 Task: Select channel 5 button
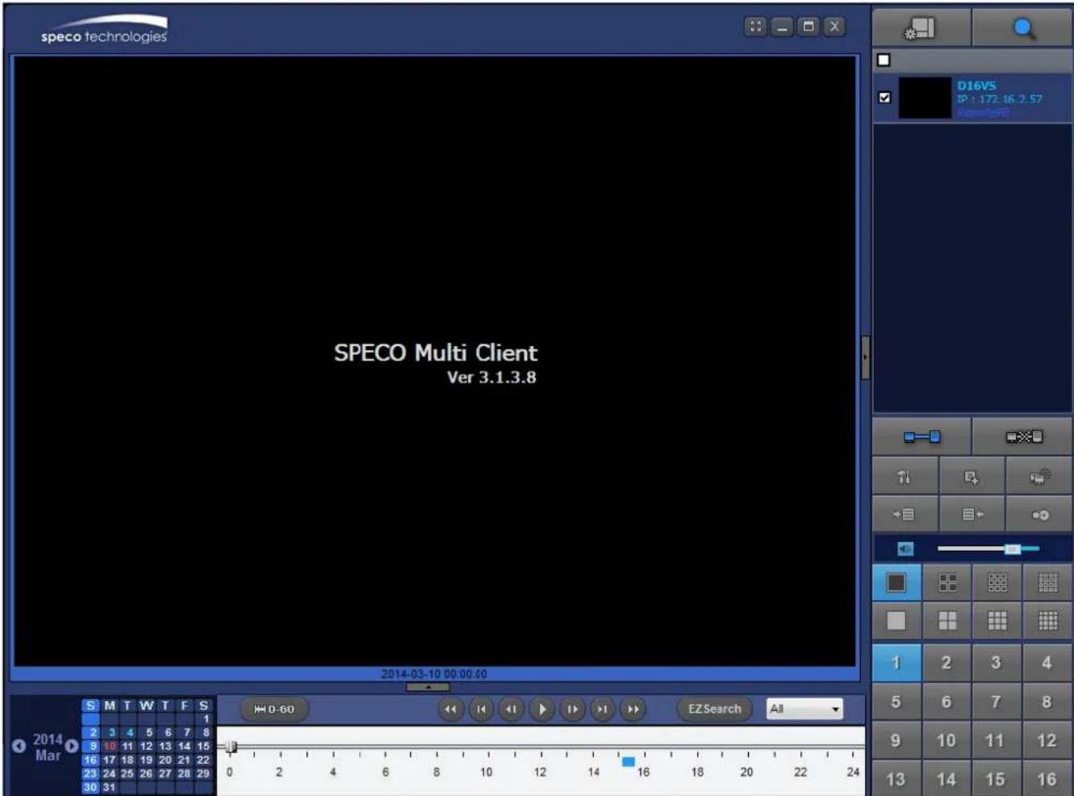(896, 702)
